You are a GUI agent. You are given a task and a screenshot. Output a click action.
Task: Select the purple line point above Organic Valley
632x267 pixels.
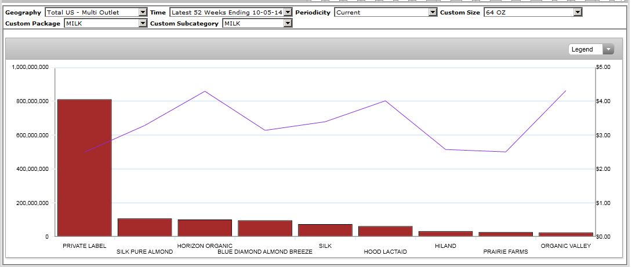(x=566, y=91)
